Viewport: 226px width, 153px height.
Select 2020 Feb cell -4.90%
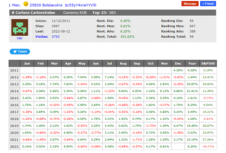[x=41, y=133]
